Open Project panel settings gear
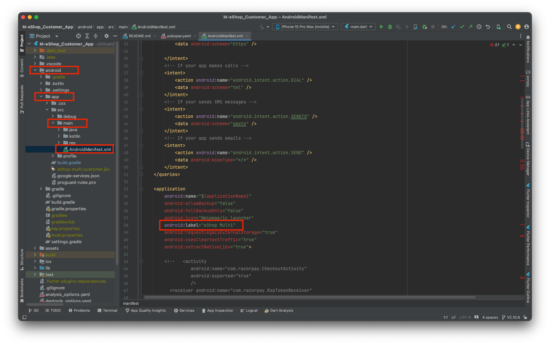 [107, 36]
